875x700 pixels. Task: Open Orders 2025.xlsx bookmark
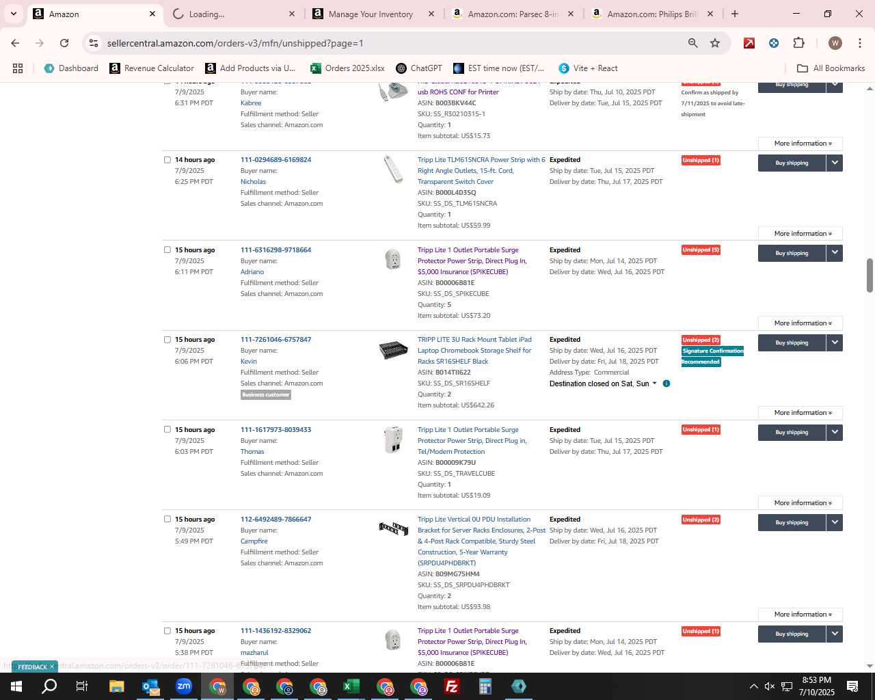point(347,68)
